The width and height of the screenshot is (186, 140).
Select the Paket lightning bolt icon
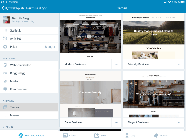tap(5, 47)
